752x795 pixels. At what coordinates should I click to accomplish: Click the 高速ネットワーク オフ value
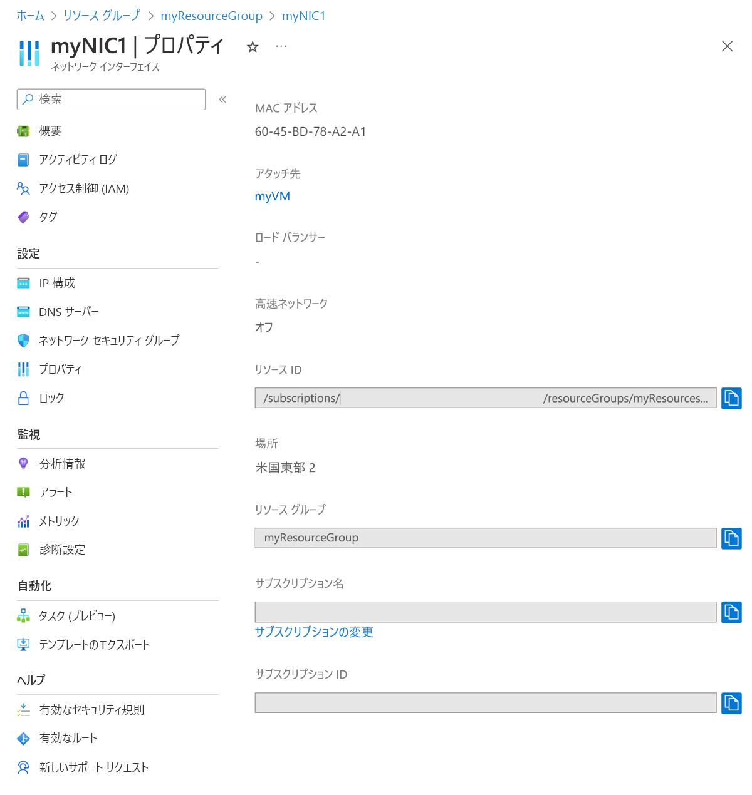[264, 327]
